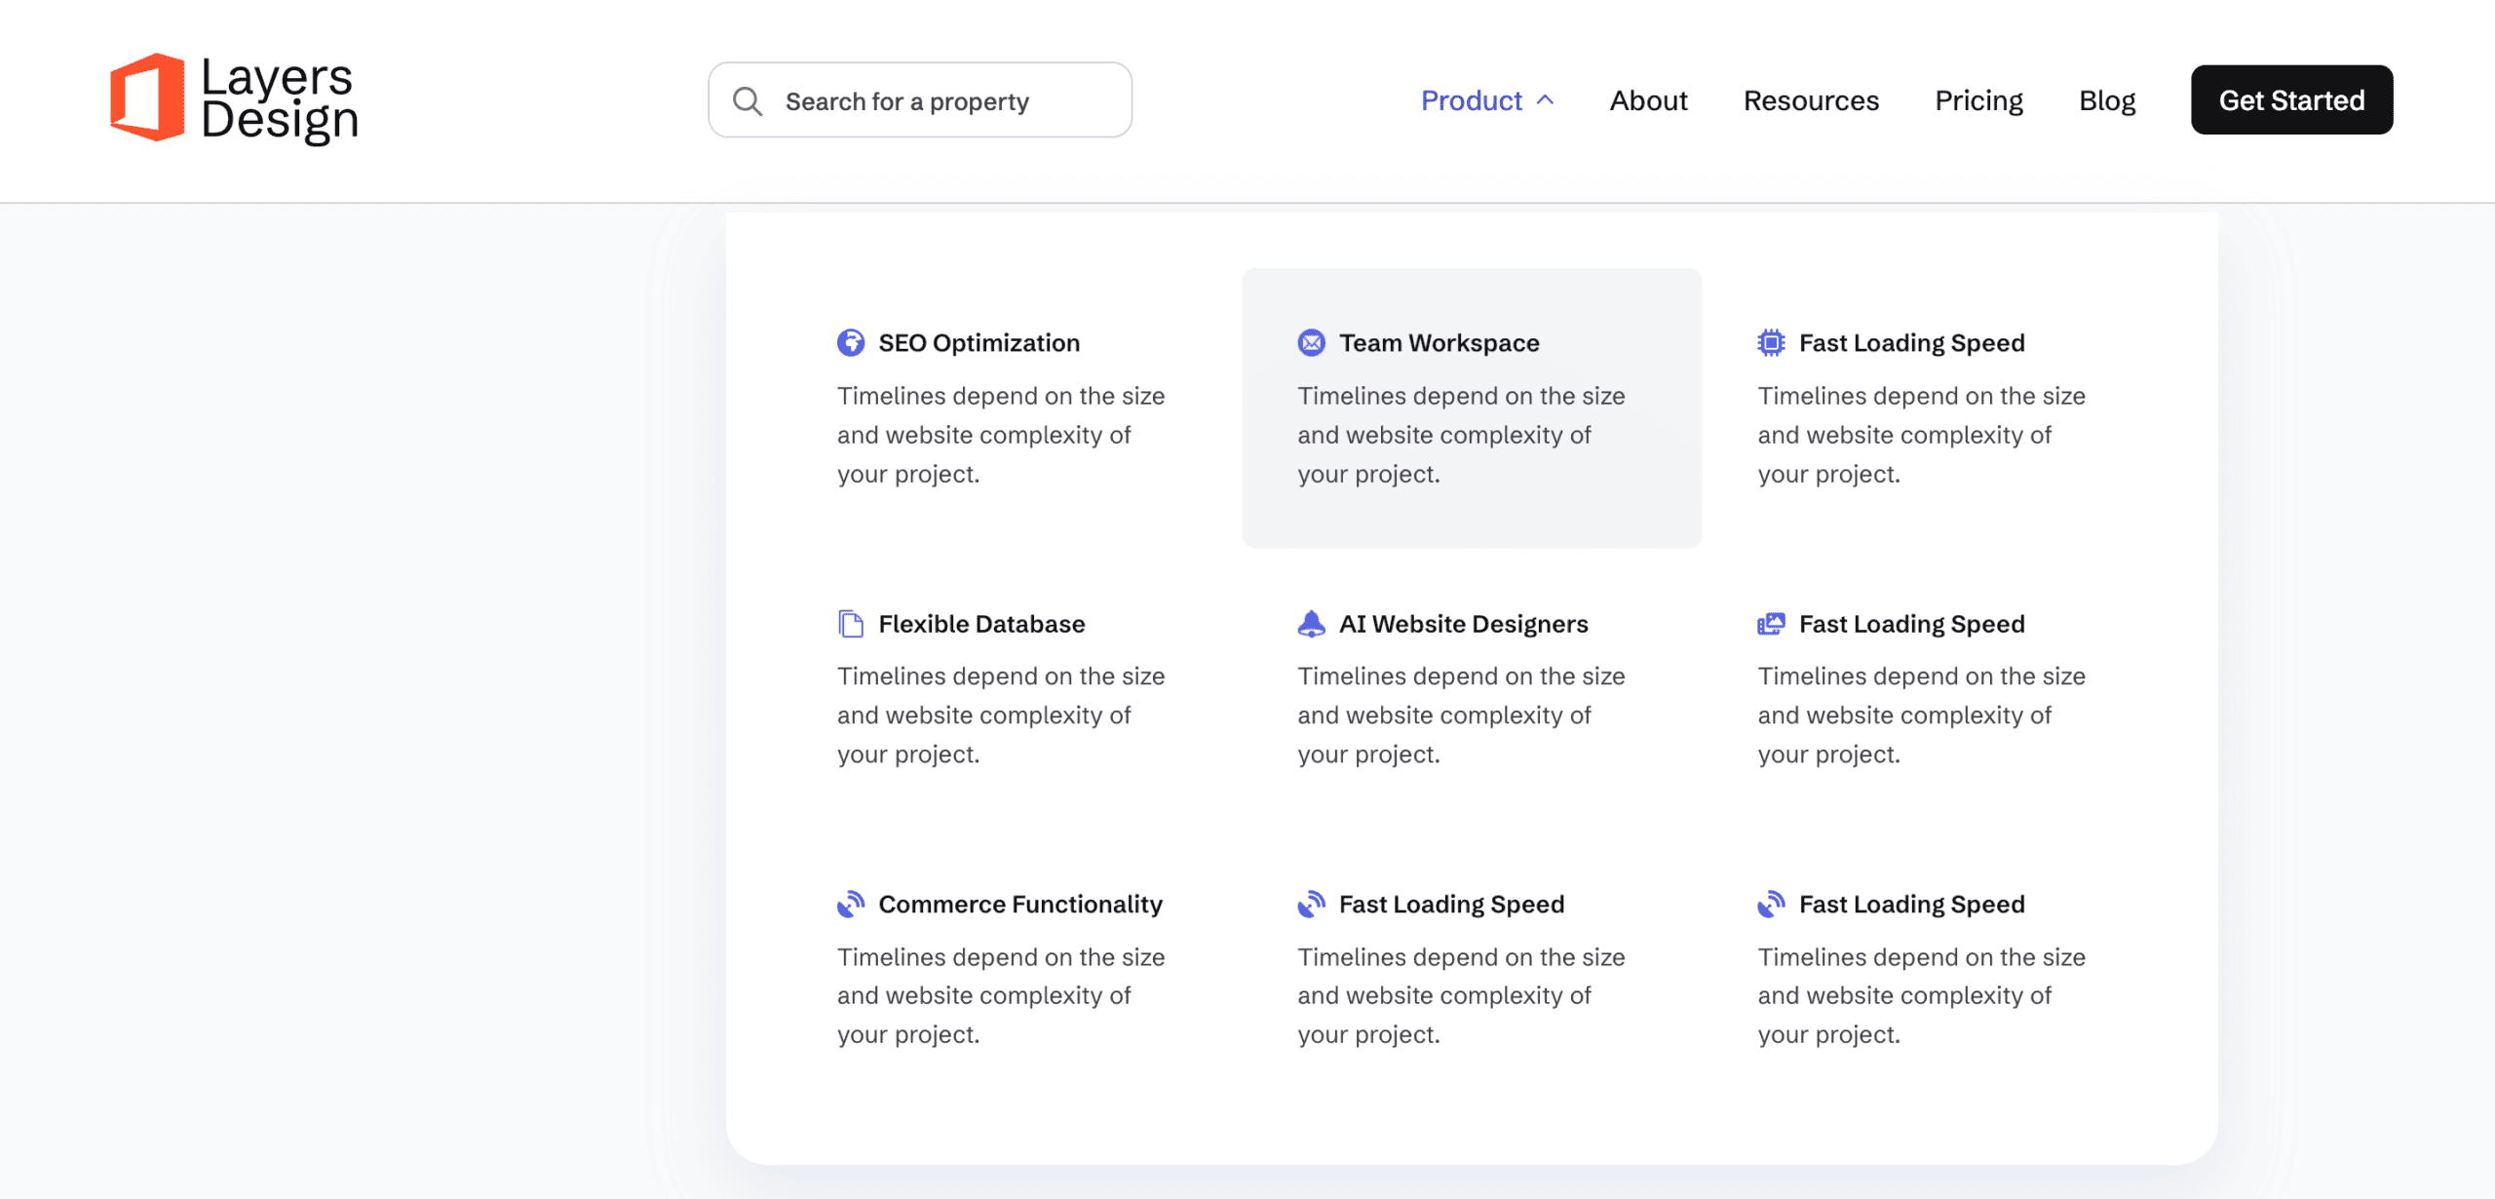Open the Flexible Database heading link

pos(981,624)
